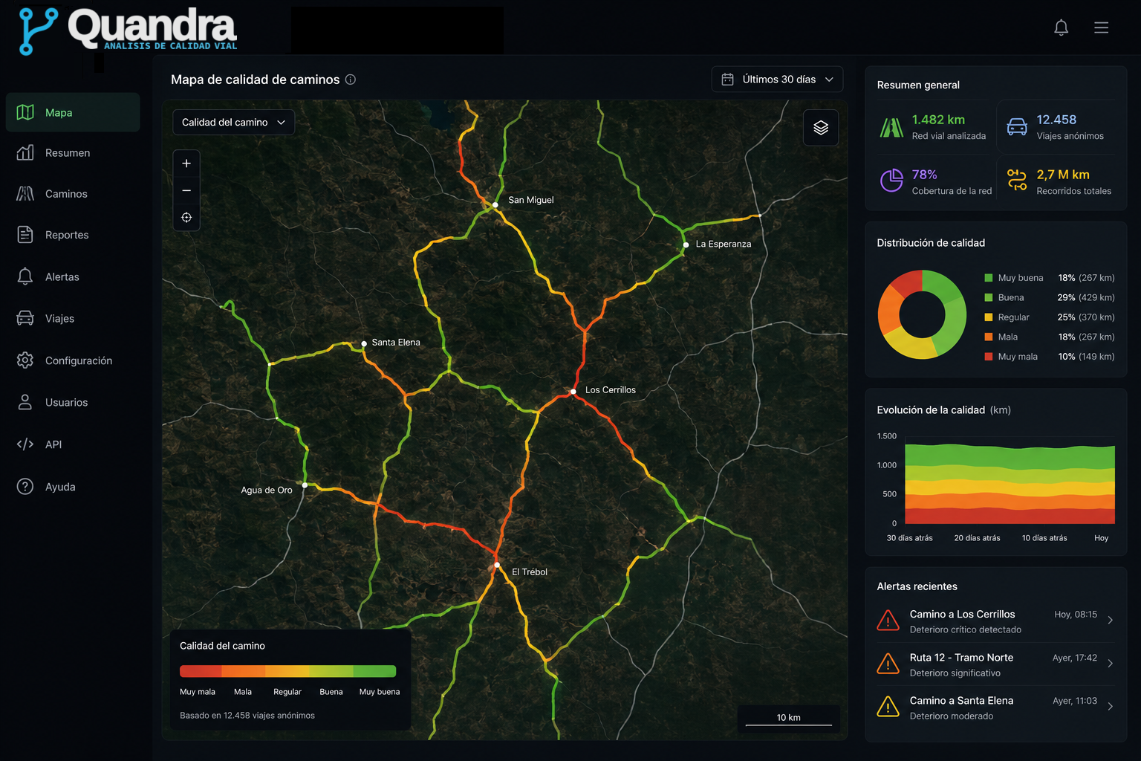Zoom out on the map
The width and height of the screenshot is (1141, 761).
(186, 190)
